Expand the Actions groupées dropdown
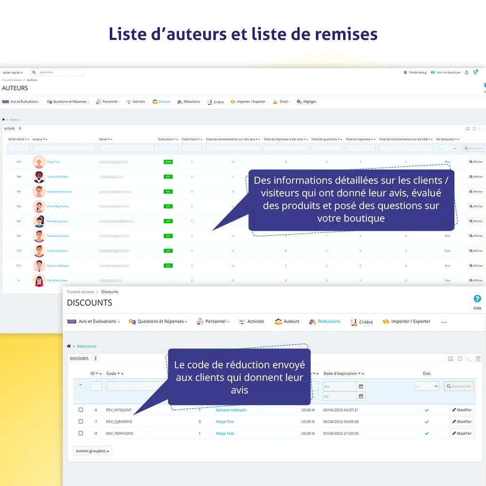This screenshot has height=486, width=486. coord(92,451)
